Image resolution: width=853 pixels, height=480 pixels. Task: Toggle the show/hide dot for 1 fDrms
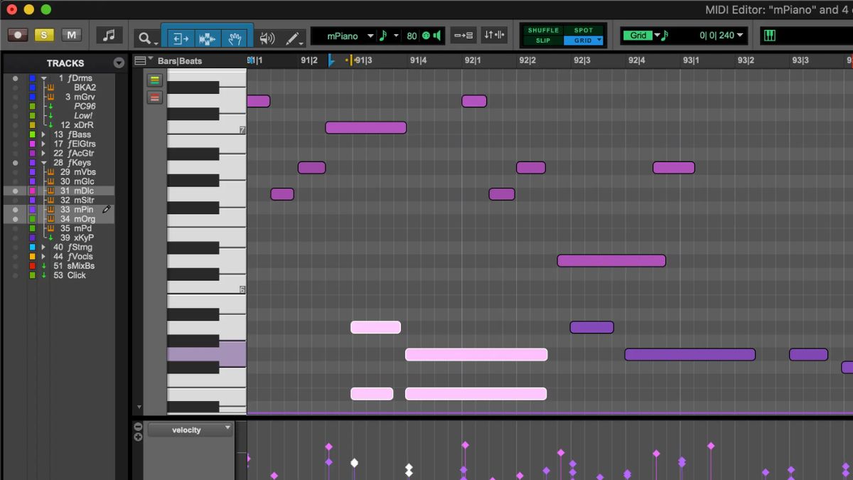pyautogui.click(x=15, y=78)
